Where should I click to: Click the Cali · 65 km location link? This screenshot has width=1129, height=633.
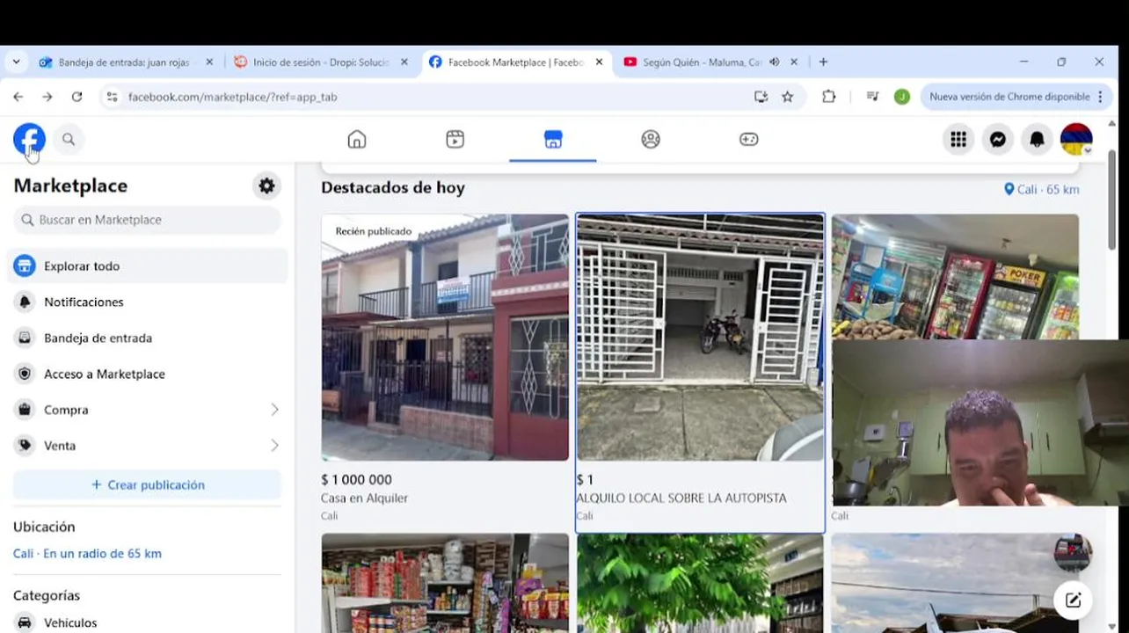[x=1042, y=189]
